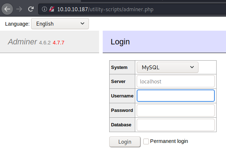Click the Language label text

(x=17, y=24)
